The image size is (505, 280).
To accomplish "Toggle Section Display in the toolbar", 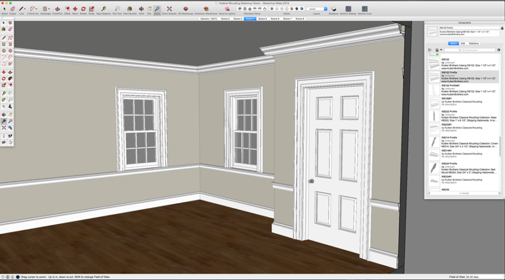I will pyautogui.click(x=349, y=9).
